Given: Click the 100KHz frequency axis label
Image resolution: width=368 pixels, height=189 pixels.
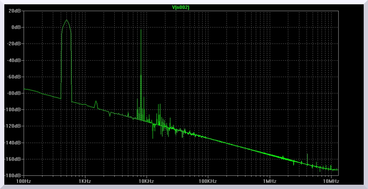Looking at the screenshot, I should (x=208, y=181).
